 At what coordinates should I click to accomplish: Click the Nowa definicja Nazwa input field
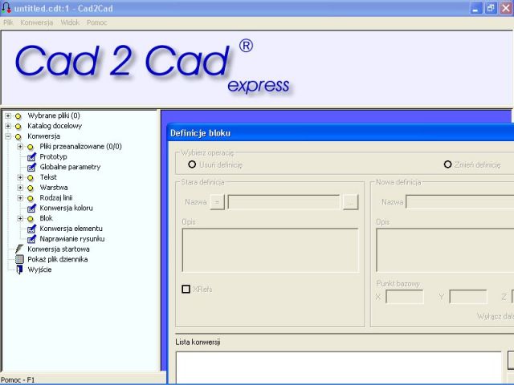[x=460, y=202]
